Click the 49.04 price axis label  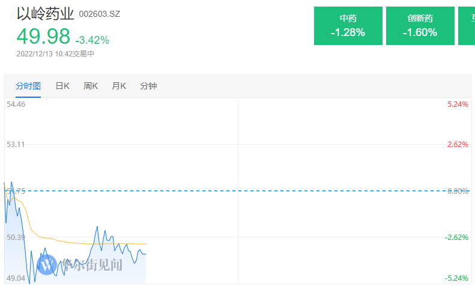click(16, 278)
